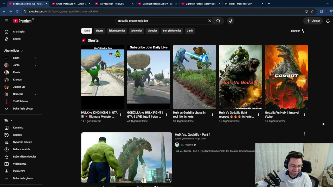Image resolution: width=333 pixels, height=187 pixels.
Task: Bookmark this page with the star icon
Action: (312, 11)
